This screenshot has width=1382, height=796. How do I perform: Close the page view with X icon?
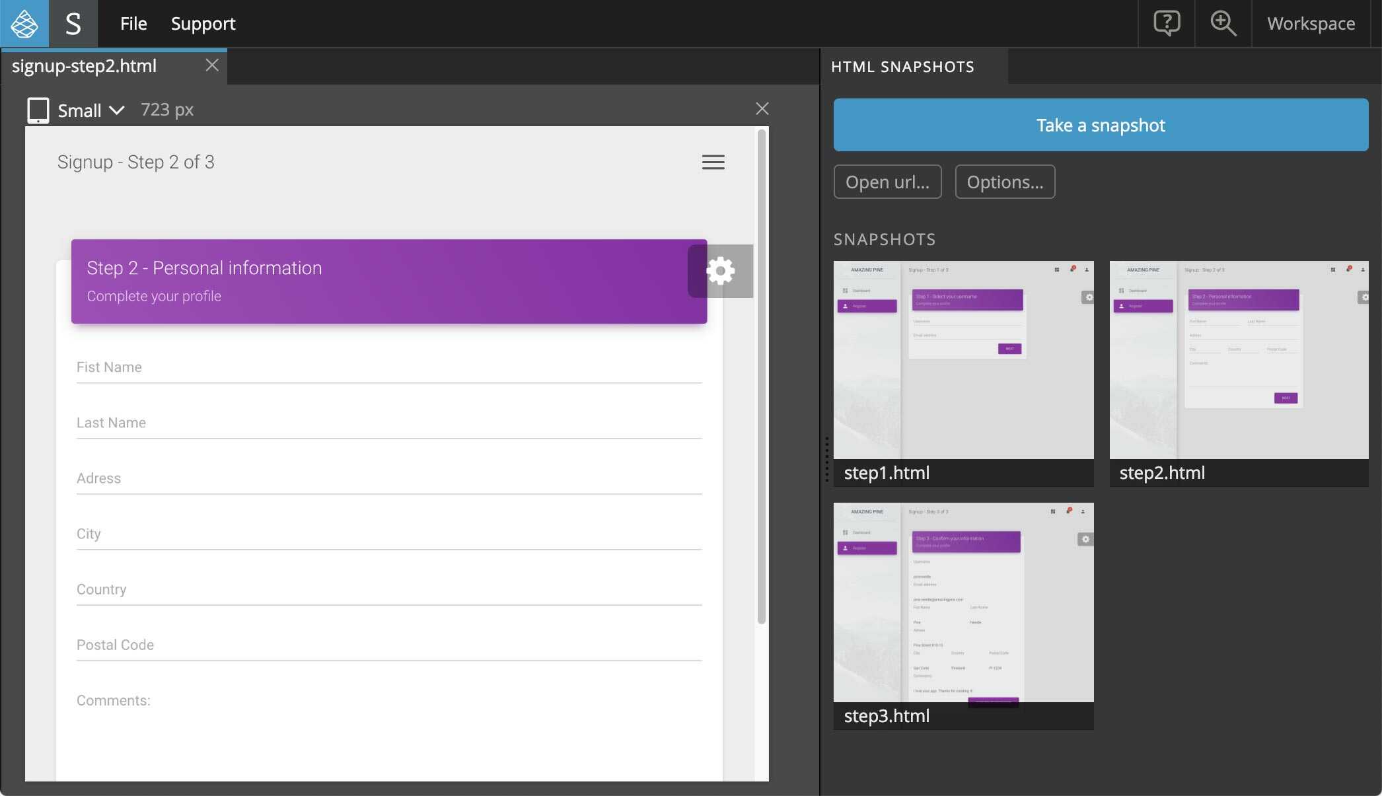[762, 109]
